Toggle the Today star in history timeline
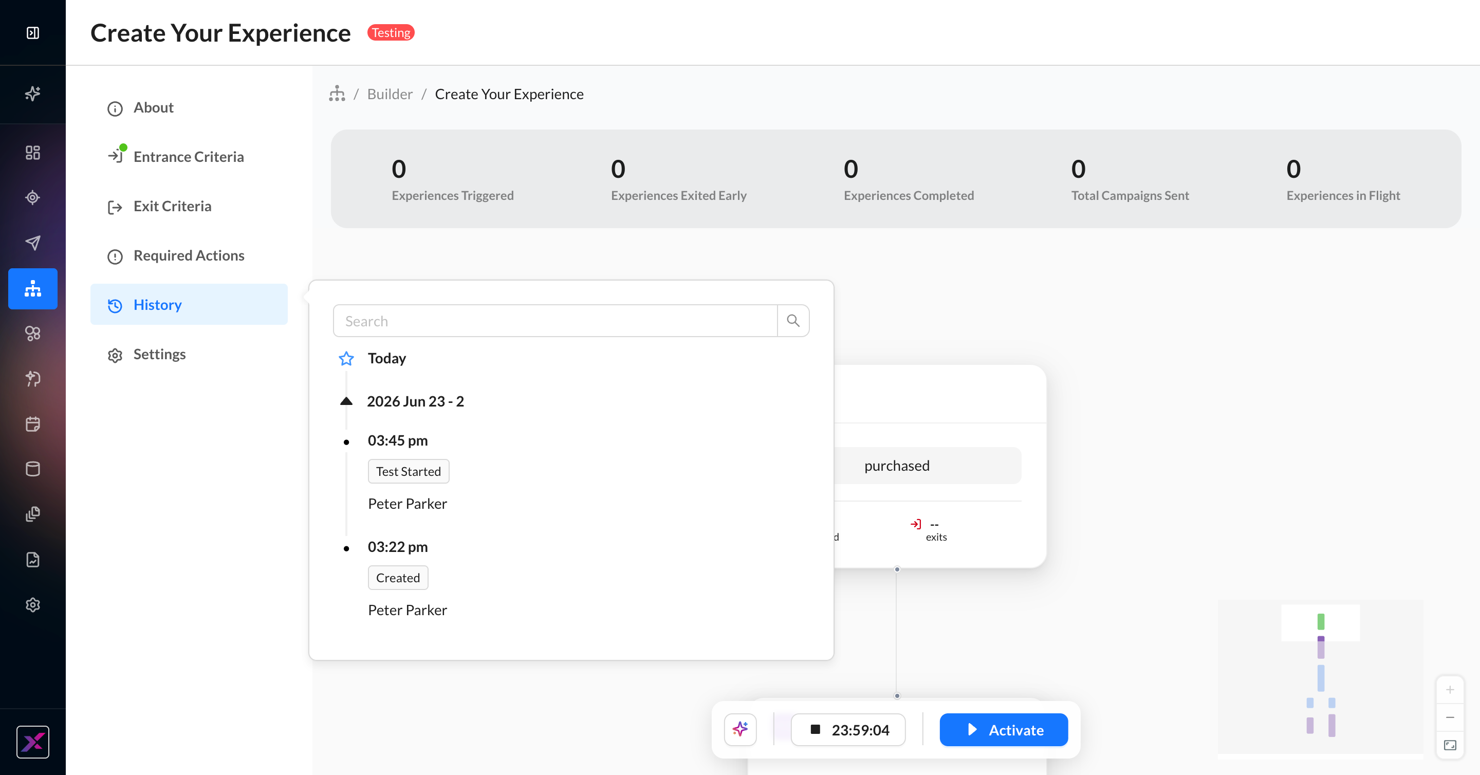Image resolution: width=1480 pixels, height=775 pixels. coord(346,359)
